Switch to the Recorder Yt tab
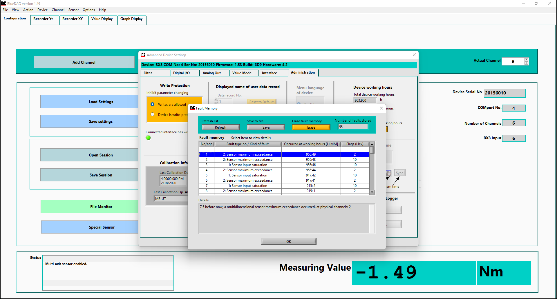557x299 pixels. pyautogui.click(x=43, y=19)
